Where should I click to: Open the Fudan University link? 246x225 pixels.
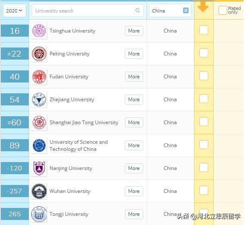(69, 77)
